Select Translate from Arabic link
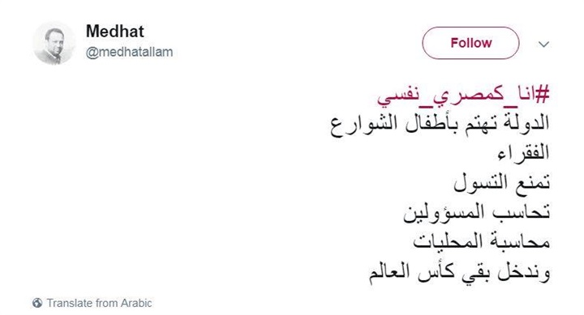The width and height of the screenshot is (584, 315). pyautogui.click(x=99, y=303)
